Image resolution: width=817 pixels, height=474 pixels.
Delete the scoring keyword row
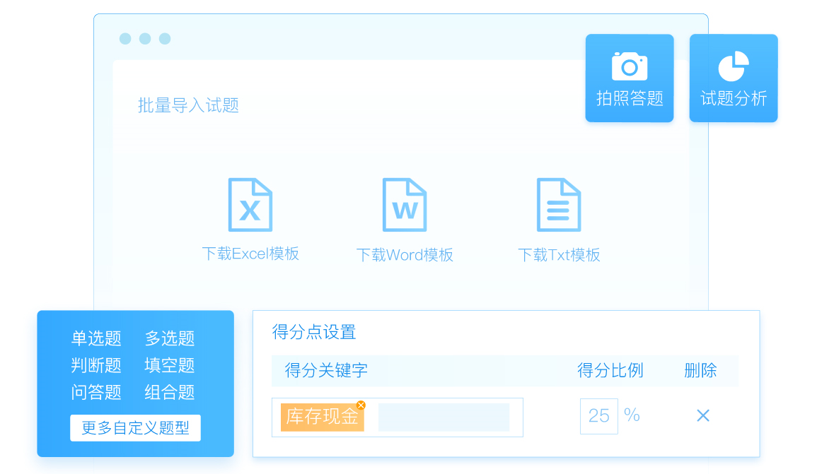click(x=702, y=416)
